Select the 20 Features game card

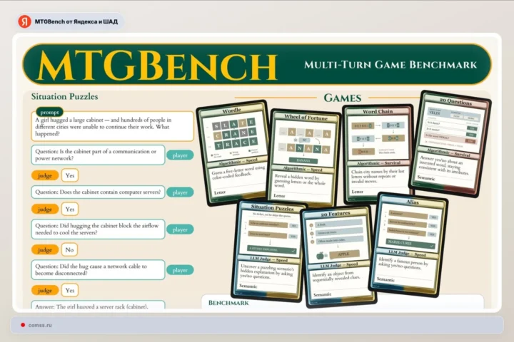[x=340, y=256]
